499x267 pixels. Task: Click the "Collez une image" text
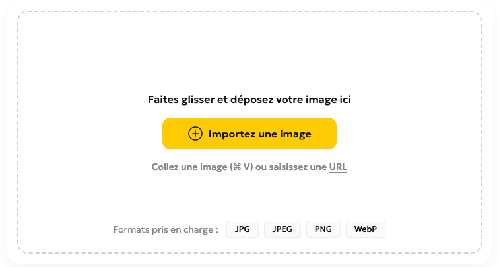point(189,167)
